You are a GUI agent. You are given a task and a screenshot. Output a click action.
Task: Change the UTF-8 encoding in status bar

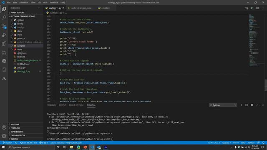pyautogui.click(x=236, y=142)
